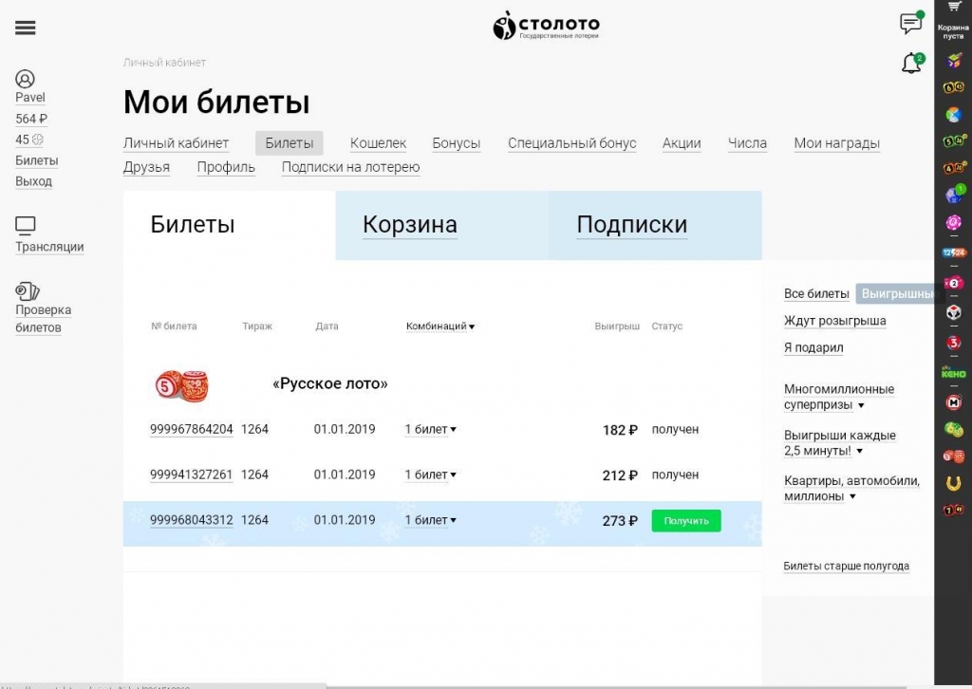The height and width of the screenshot is (689, 972).
Task: Open Подписки на лотерею link
Action: pyautogui.click(x=351, y=167)
